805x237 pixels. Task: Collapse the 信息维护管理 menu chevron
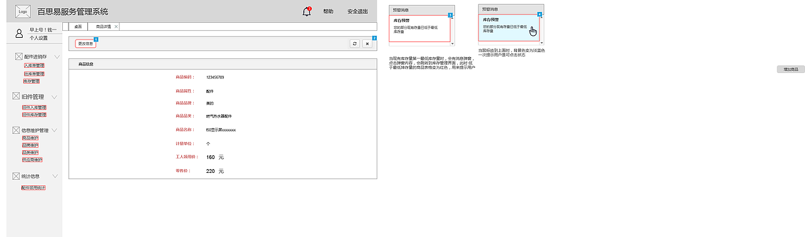click(x=54, y=130)
